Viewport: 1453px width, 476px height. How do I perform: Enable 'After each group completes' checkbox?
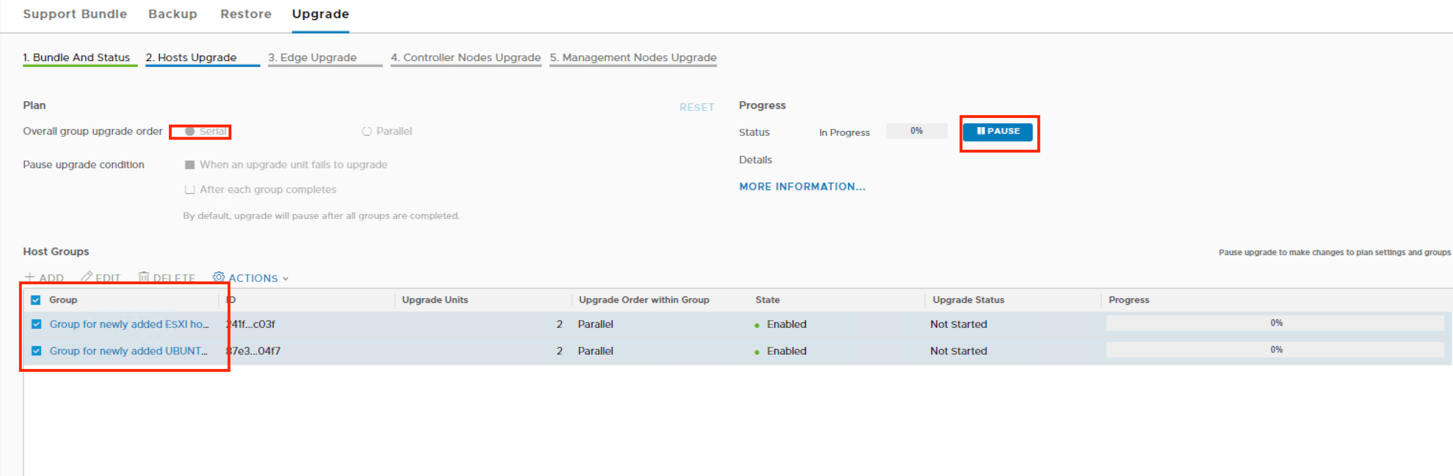[x=190, y=189]
